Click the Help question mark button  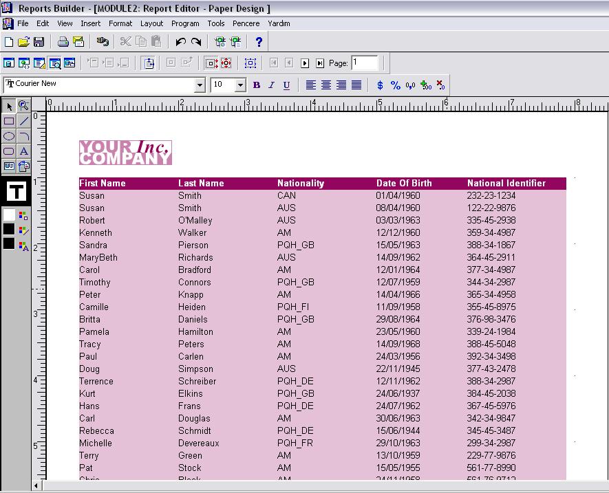pyautogui.click(x=258, y=42)
